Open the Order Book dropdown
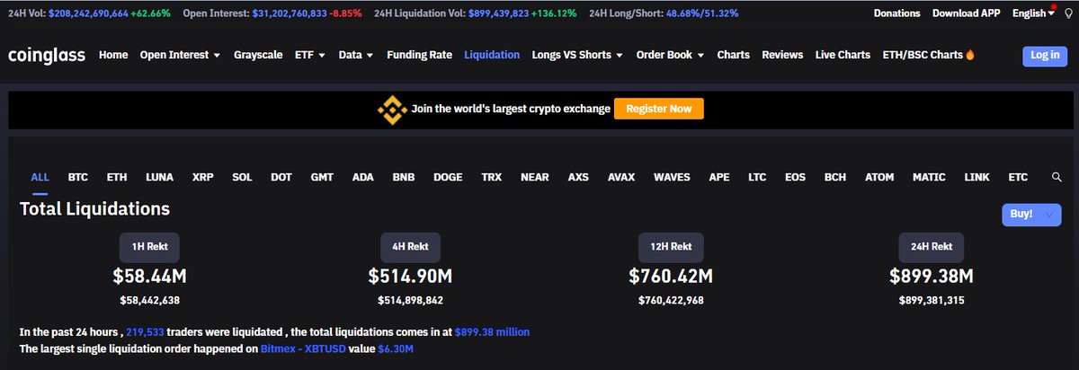1079x370 pixels. point(670,55)
